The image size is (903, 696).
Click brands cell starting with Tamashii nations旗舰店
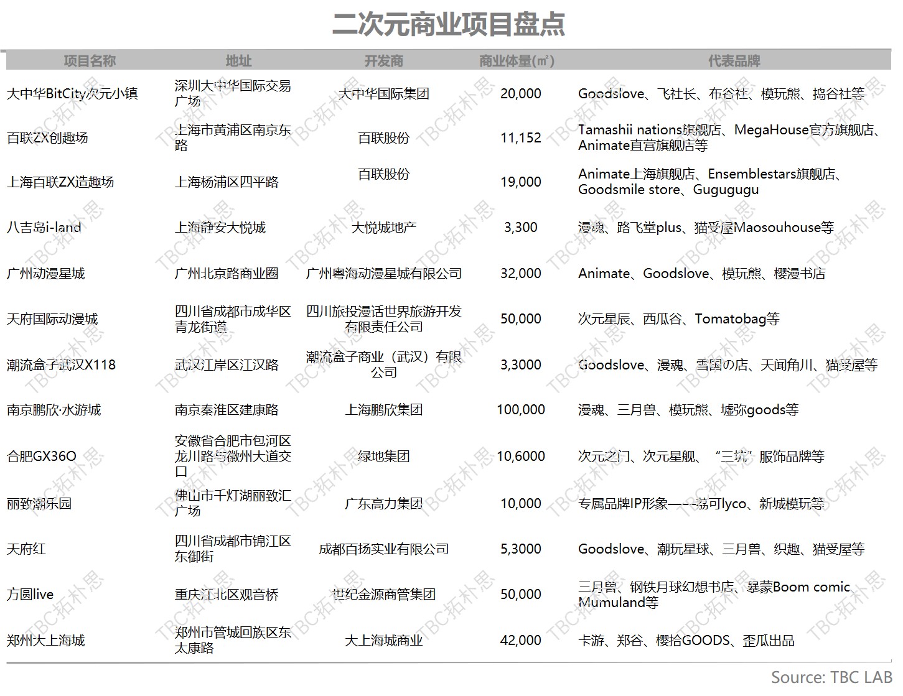tap(730, 137)
